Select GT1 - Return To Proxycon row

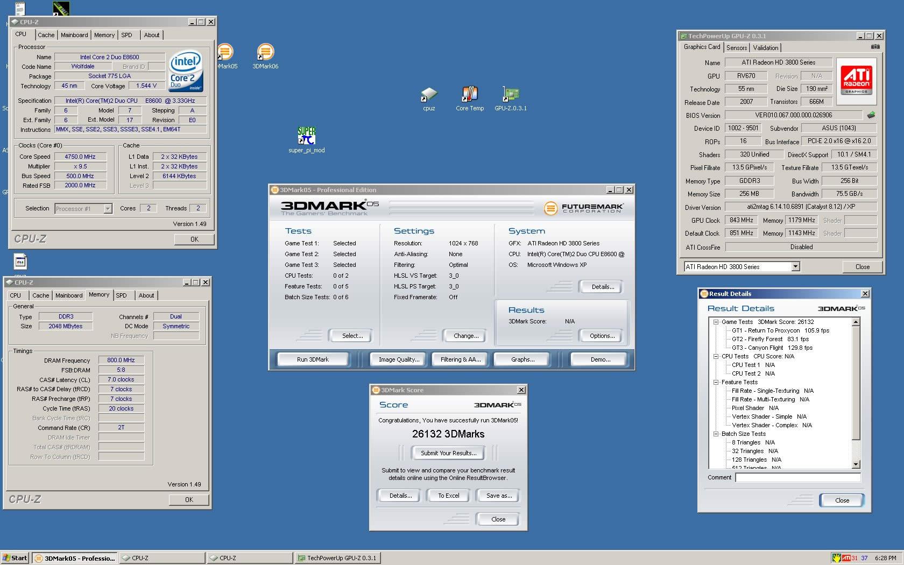pos(780,330)
